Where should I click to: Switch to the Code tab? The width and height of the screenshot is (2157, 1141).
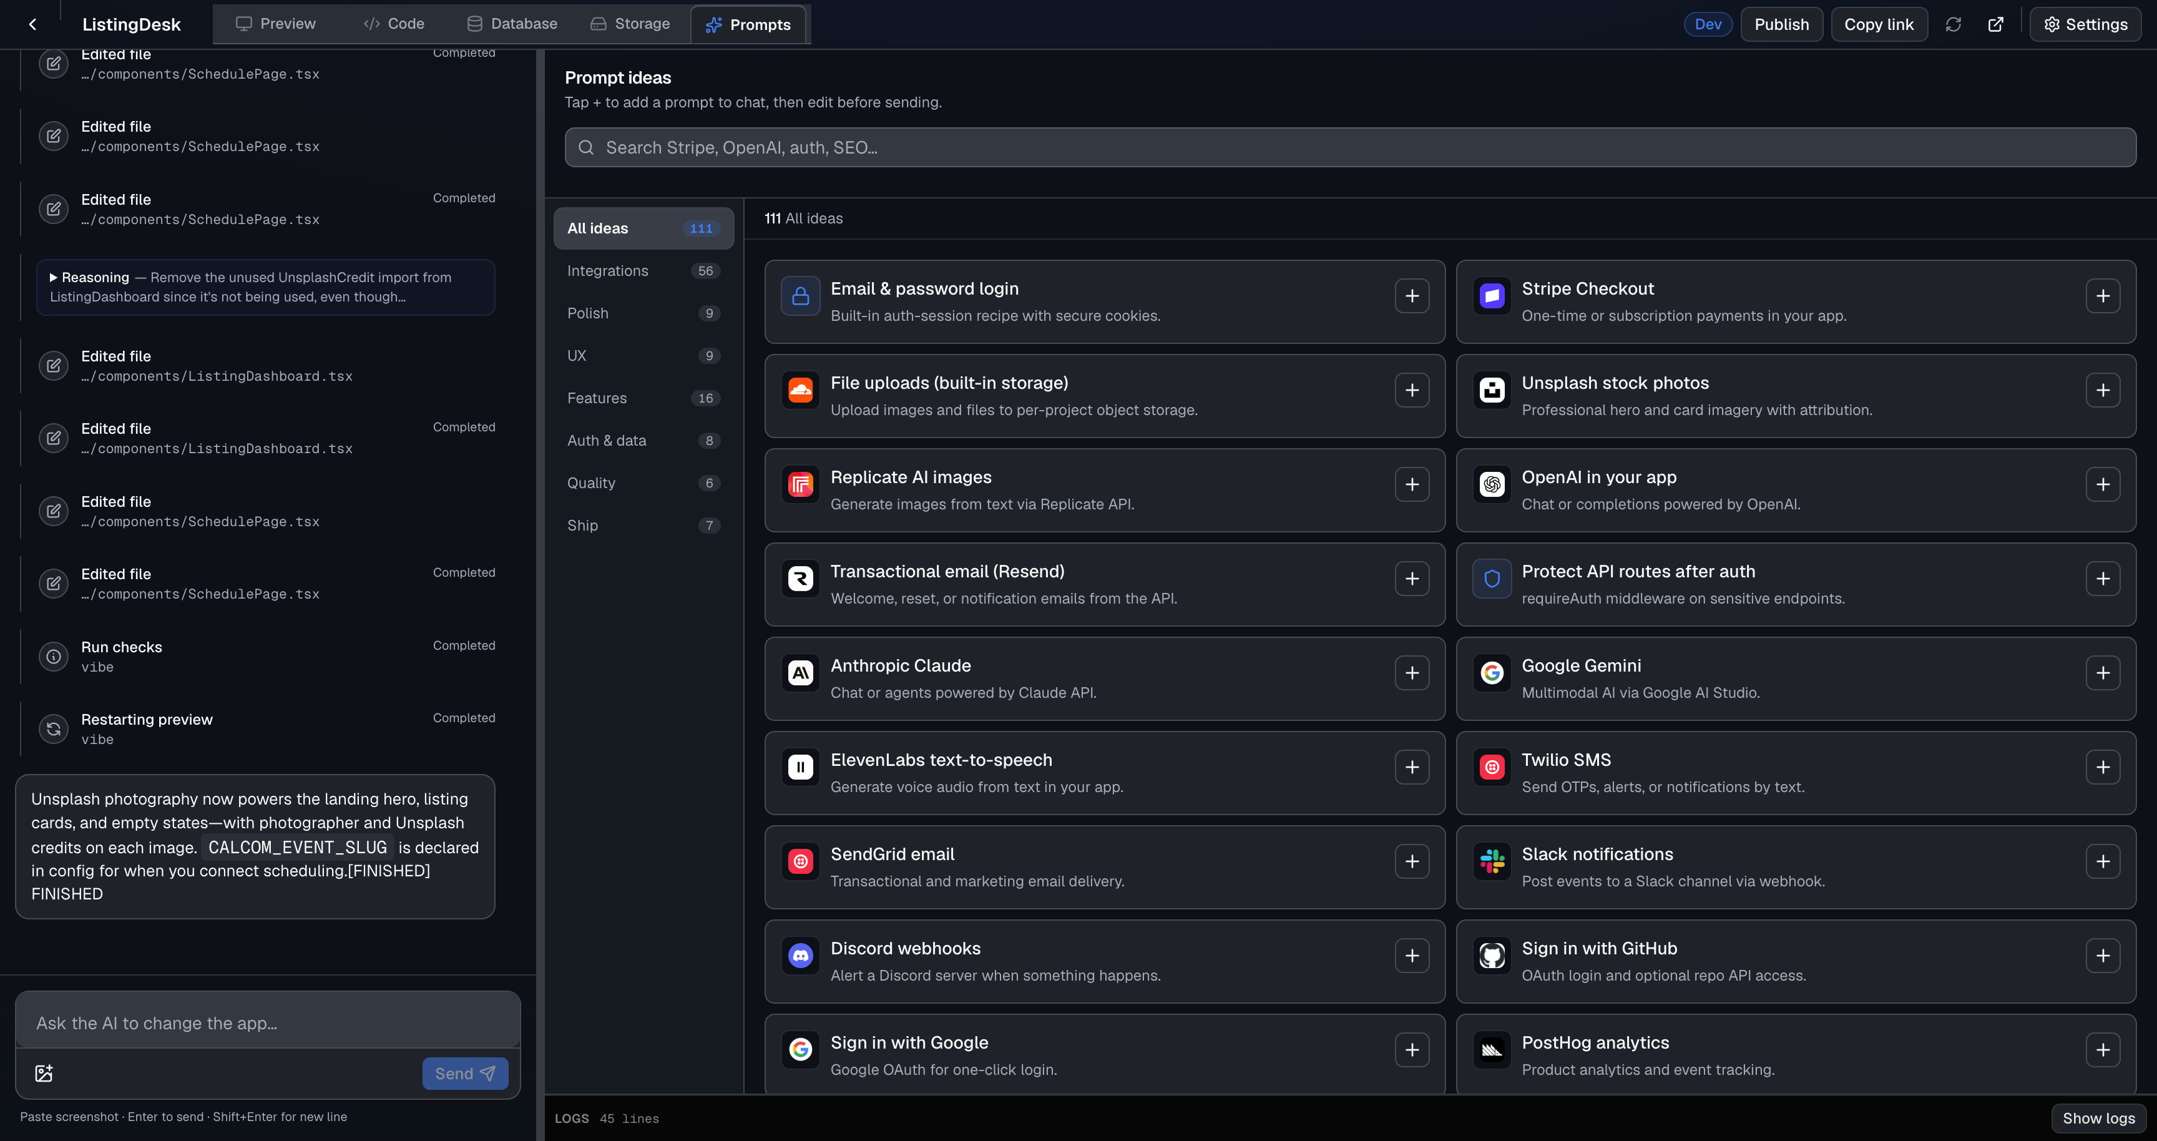[394, 24]
